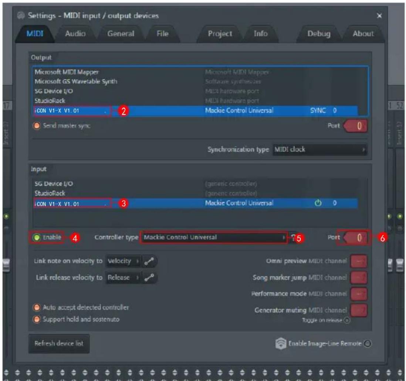The image size is (406, 381).
Task: Toggle Send master sync option
Action: click(x=37, y=126)
